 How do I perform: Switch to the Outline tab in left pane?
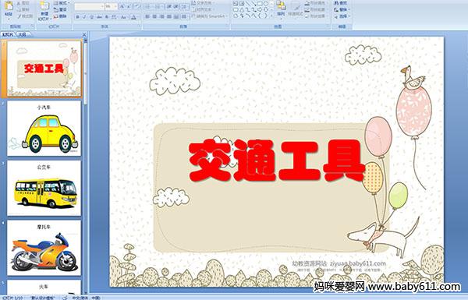click(x=22, y=34)
